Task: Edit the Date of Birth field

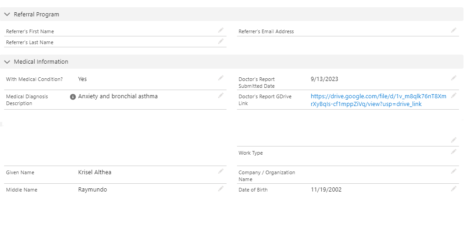Action: tap(454, 188)
